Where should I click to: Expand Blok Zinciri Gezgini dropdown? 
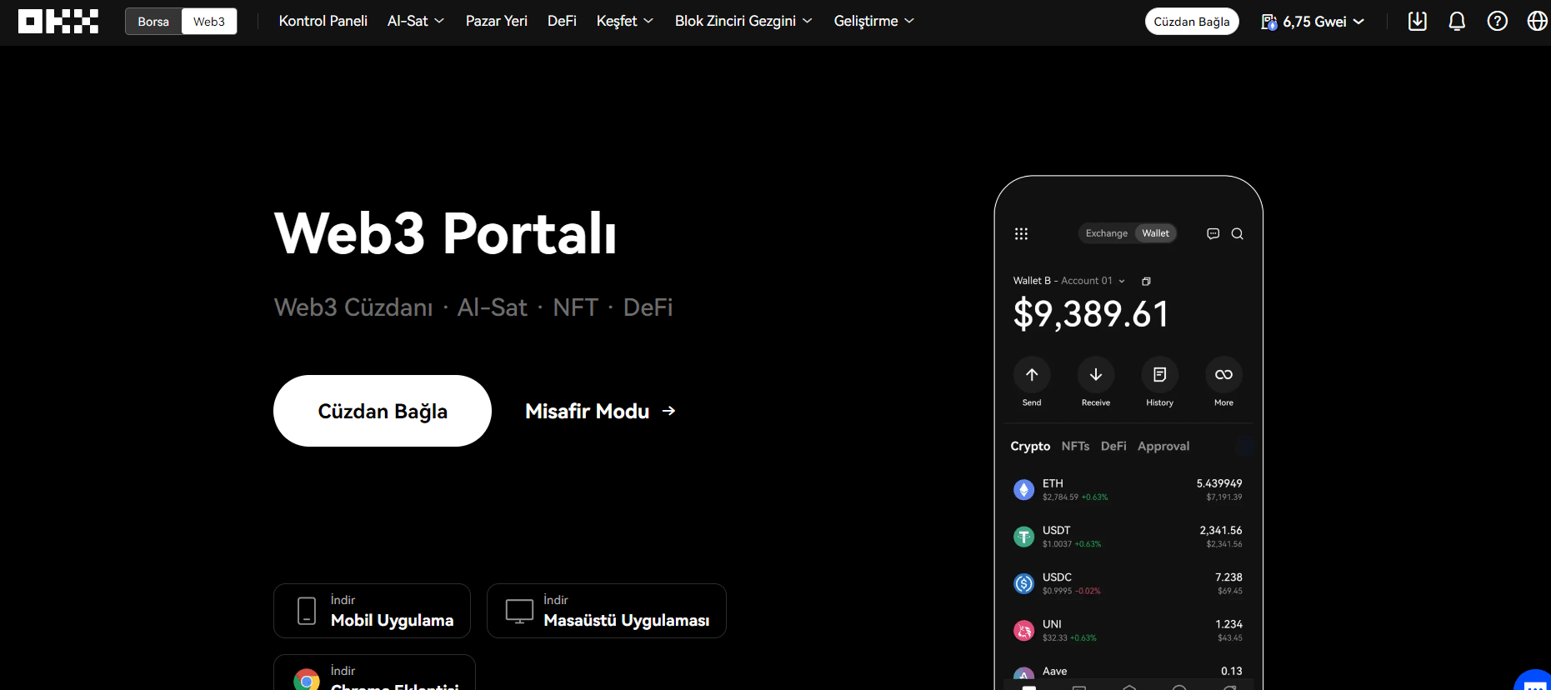(x=743, y=21)
